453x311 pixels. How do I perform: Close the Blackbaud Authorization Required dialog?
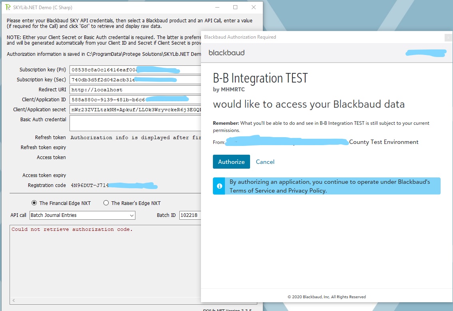(448, 37)
